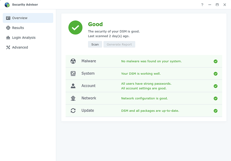Click "Last scanned 2 day(s) ago."

coord(109,36)
